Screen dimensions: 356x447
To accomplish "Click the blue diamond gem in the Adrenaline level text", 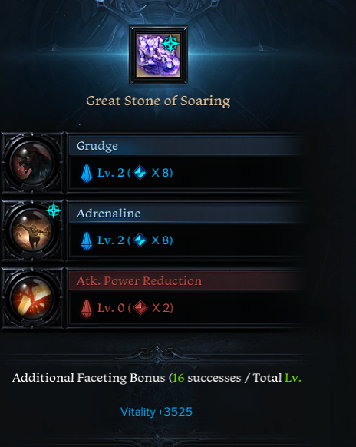I will 140,240.
